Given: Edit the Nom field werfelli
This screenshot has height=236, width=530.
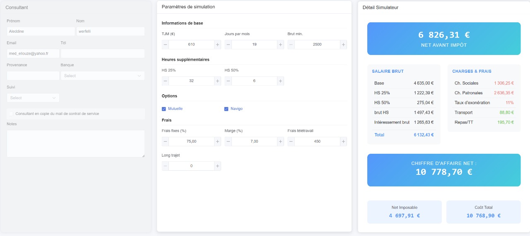Looking at the screenshot, I should (x=111, y=31).
